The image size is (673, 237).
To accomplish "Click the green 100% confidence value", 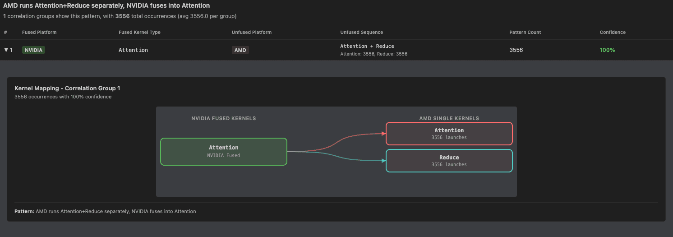I will pyautogui.click(x=607, y=50).
